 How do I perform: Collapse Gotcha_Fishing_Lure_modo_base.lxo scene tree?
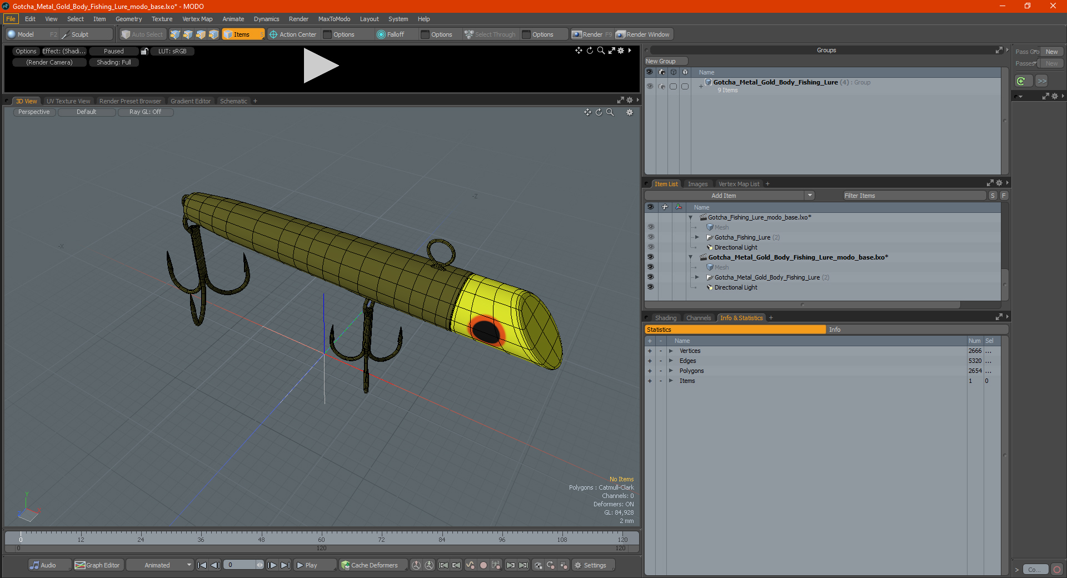691,217
